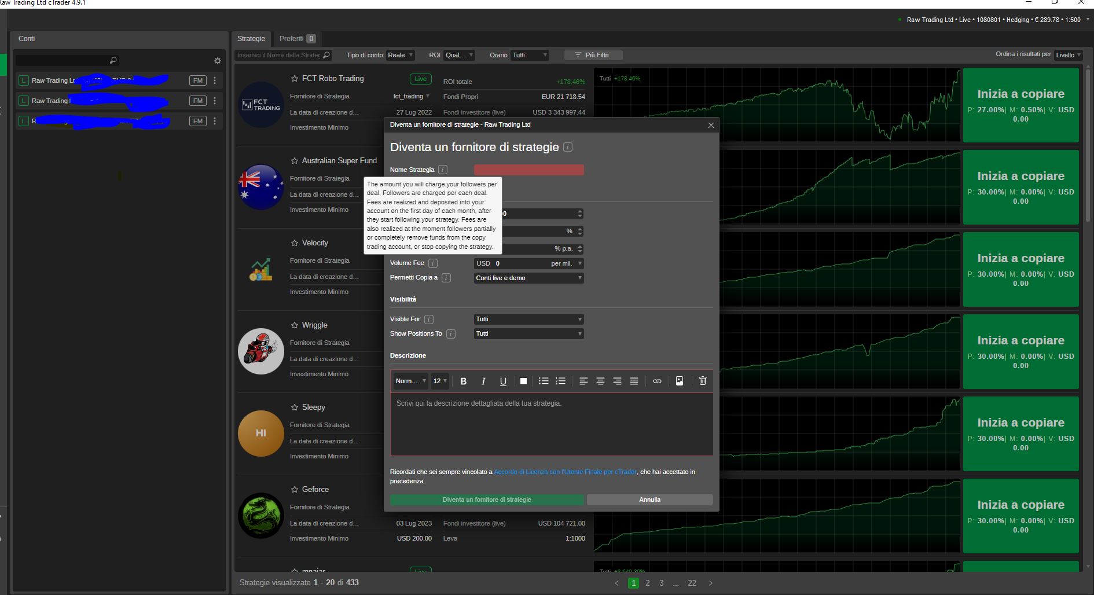The width and height of the screenshot is (1094, 595).
Task: Insert a bulleted list in description
Action: (x=543, y=381)
